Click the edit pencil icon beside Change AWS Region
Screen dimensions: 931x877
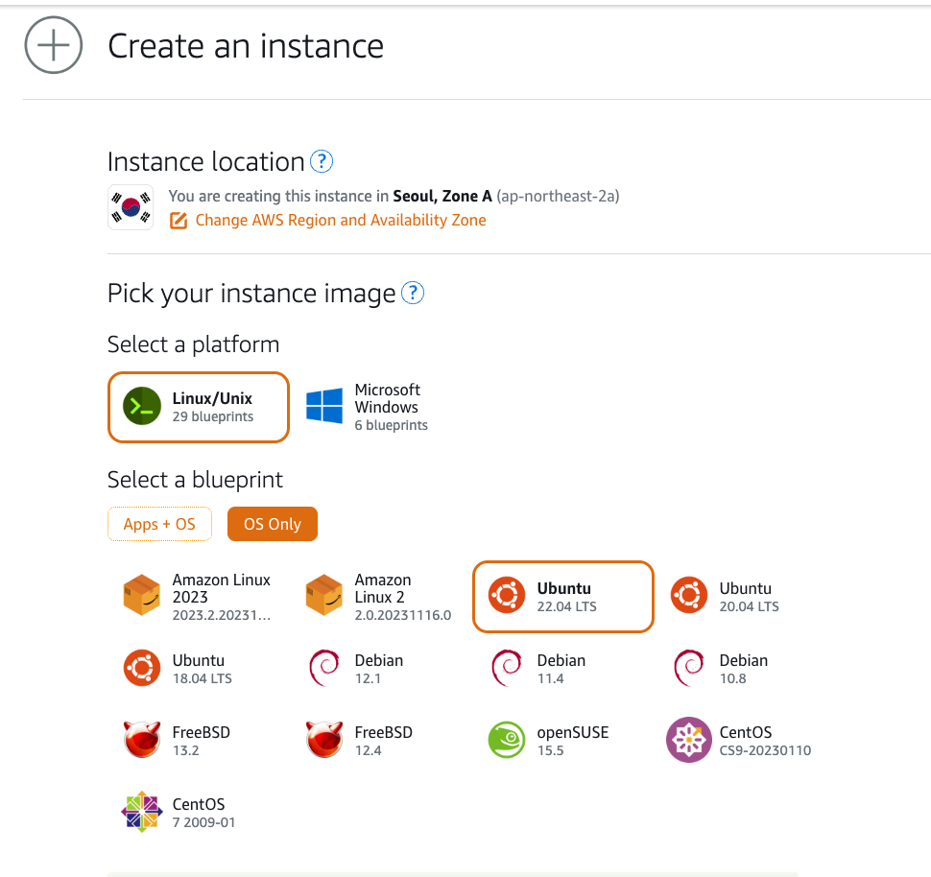tap(179, 221)
